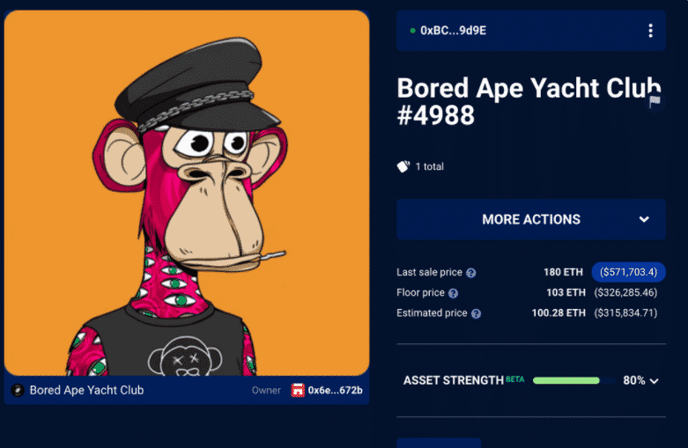Open Bored Ape Yacht Club collection link

(x=86, y=390)
